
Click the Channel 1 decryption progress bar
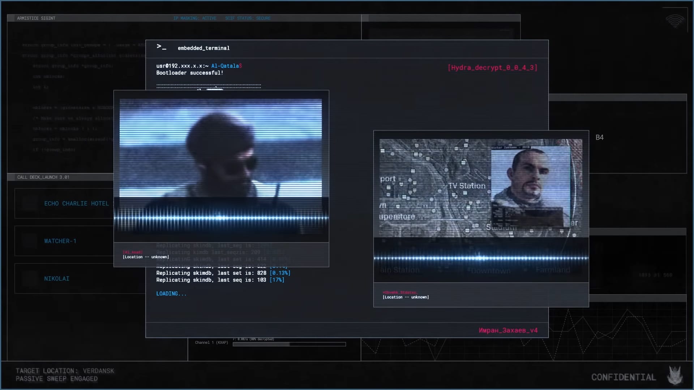pyautogui.click(x=289, y=344)
